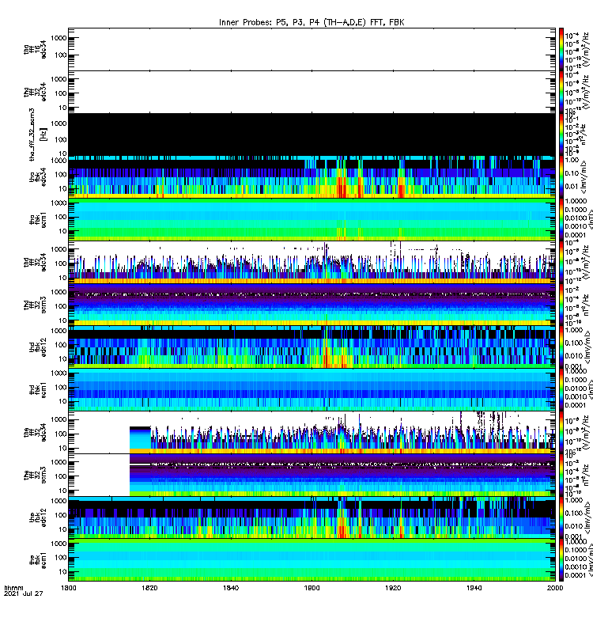Screen dimensions: 593x633
Task: Click the color bar beside thd fbk edc12 panel
Action: (561, 347)
